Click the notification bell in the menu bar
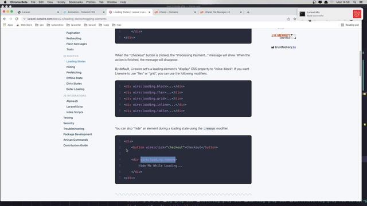Viewport: 367px width, 206px height. (326, 2)
